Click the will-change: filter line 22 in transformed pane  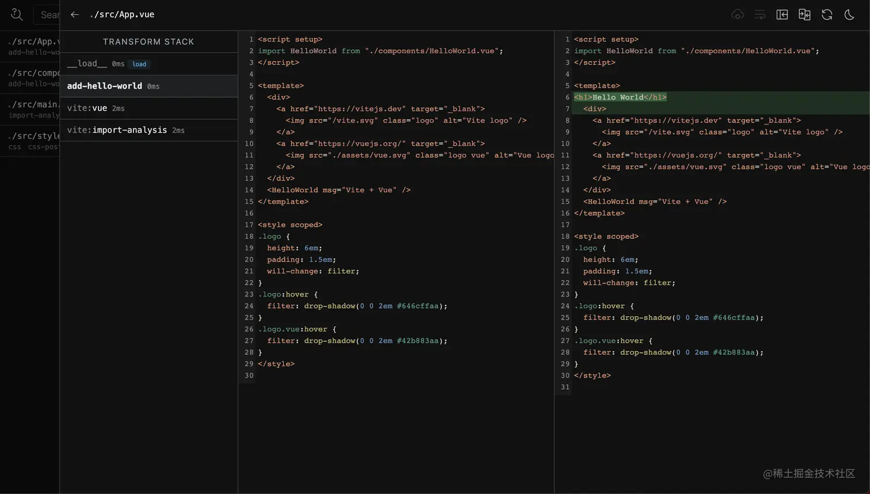pos(629,283)
